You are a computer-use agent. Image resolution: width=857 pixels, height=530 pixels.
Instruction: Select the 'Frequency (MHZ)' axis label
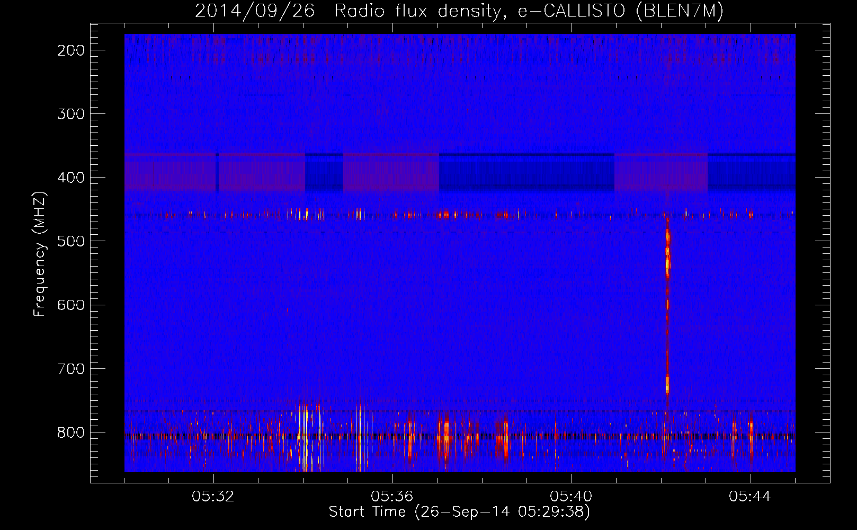point(40,254)
